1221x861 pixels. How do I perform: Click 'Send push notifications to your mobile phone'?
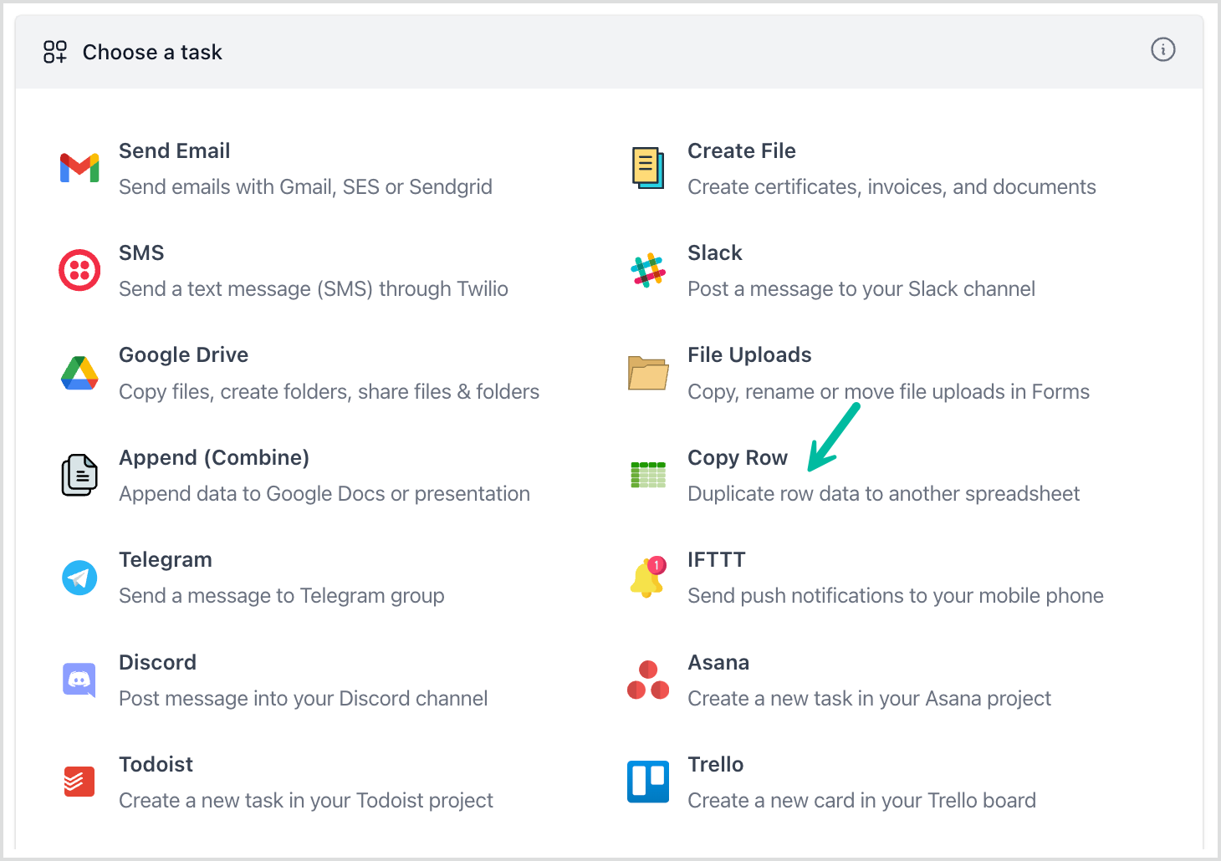tap(896, 595)
